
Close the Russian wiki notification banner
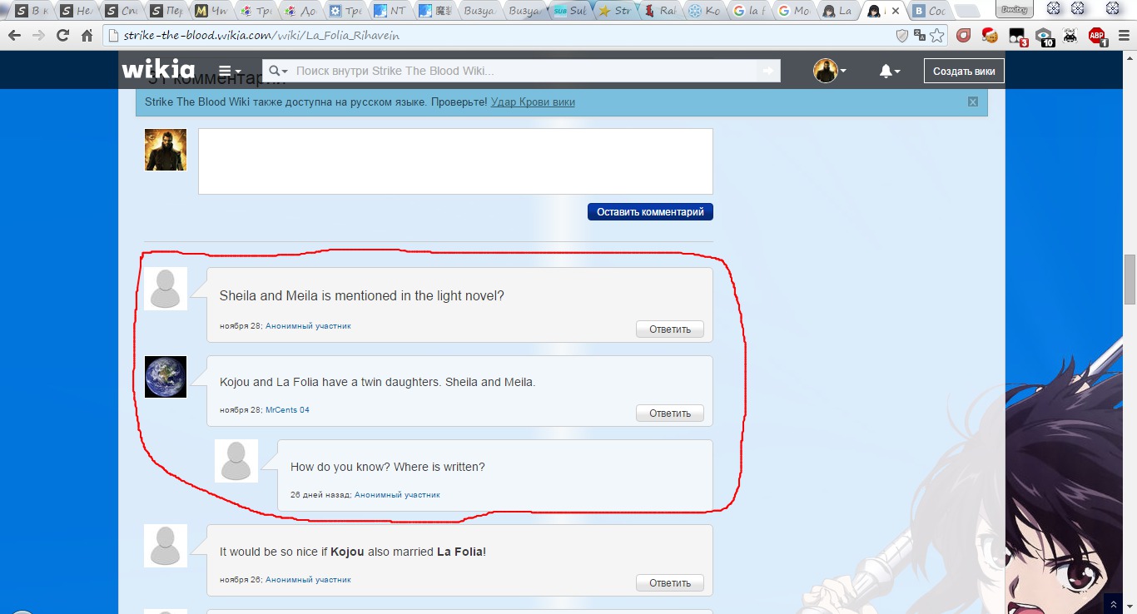tap(972, 102)
